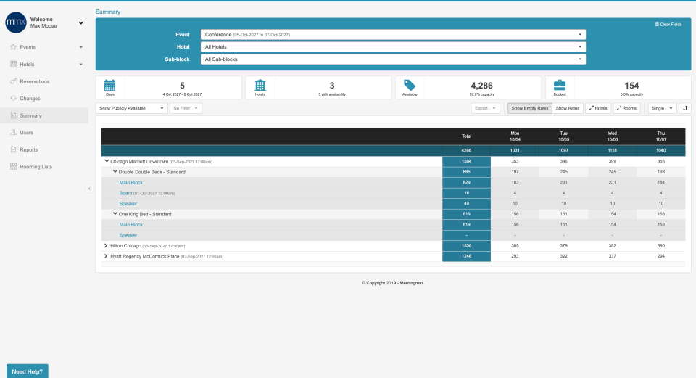Image resolution: width=696 pixels, height=378 pixels.
Task: Expand all Hotels button
Action: pos(598,108)
